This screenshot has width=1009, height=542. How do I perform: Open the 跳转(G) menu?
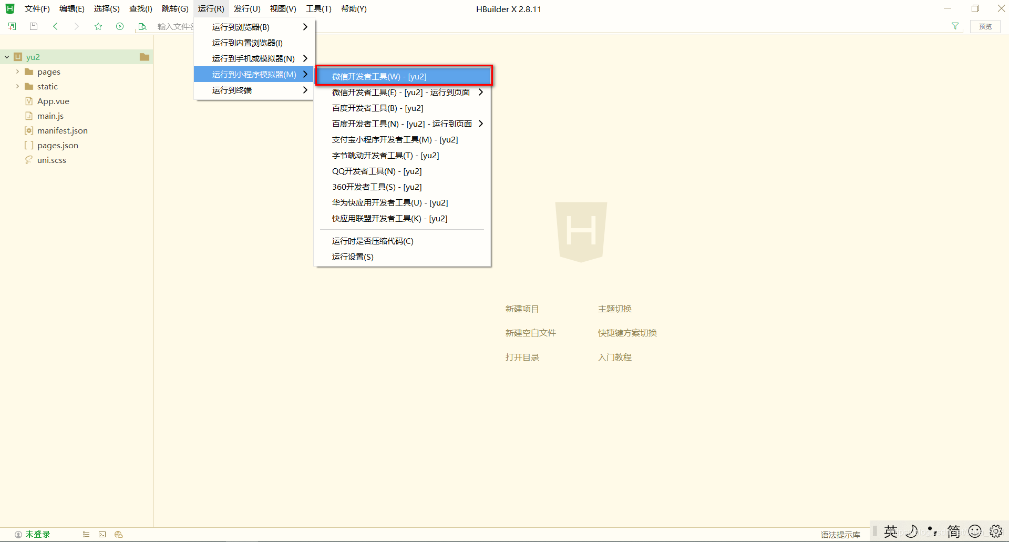tap(175, 9)
